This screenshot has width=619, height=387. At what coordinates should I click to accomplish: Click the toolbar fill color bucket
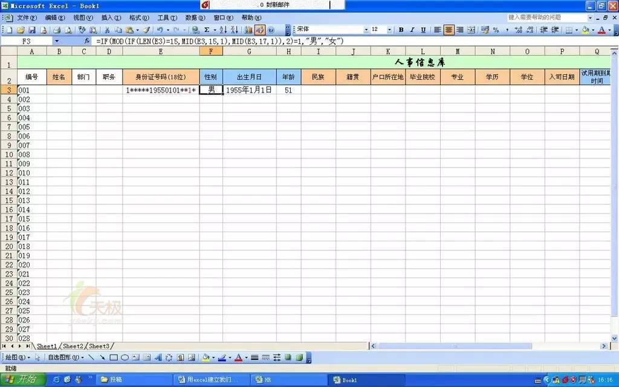point(585,30)
